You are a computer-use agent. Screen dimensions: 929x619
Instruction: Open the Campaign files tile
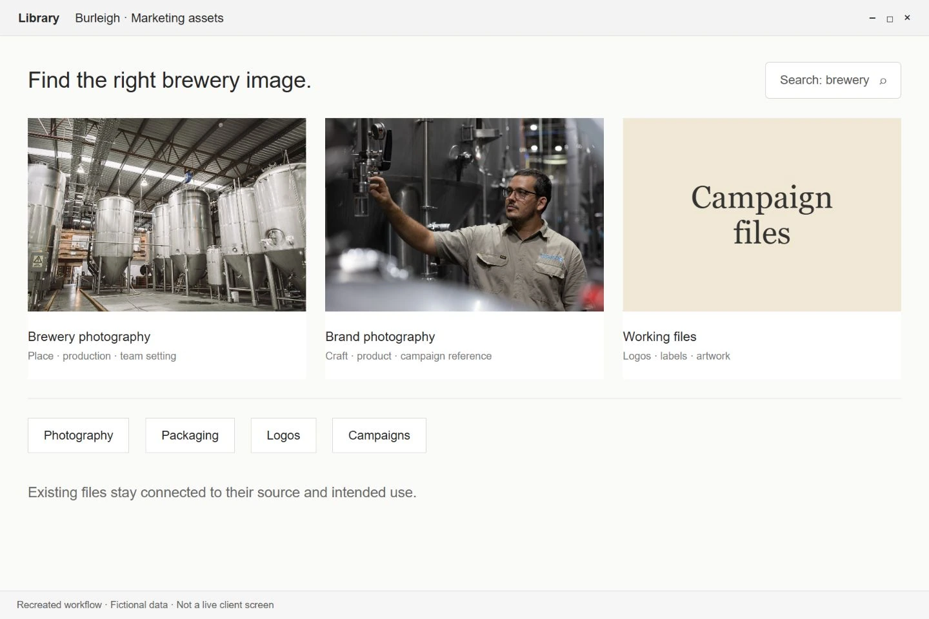(762, 215)
